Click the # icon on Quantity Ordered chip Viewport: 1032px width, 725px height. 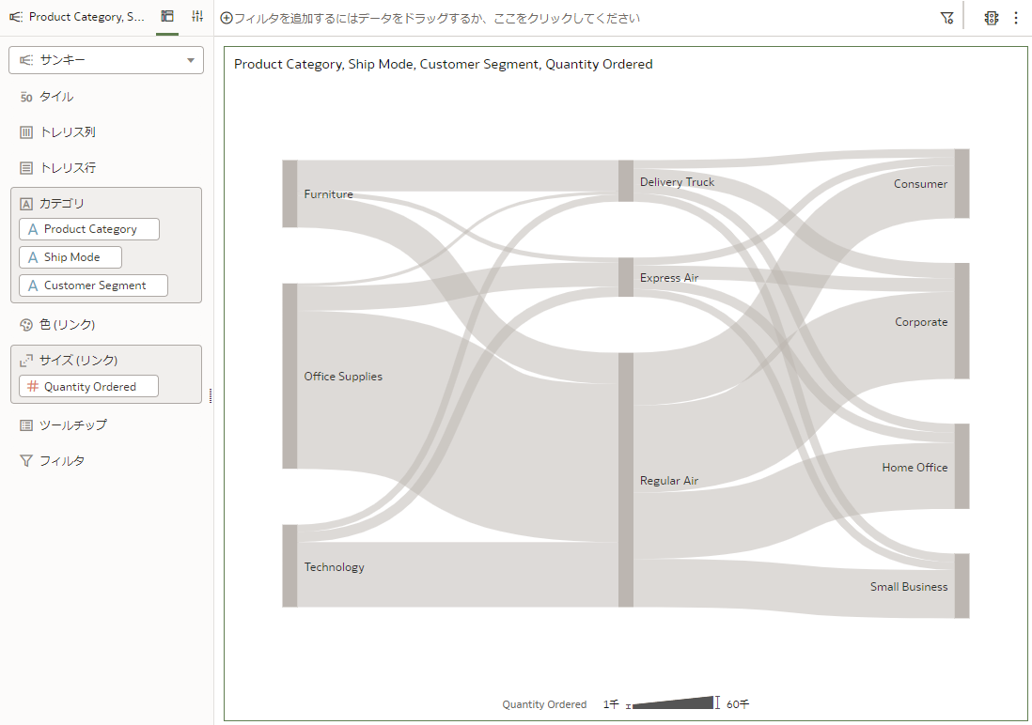(x=32, y=386)
